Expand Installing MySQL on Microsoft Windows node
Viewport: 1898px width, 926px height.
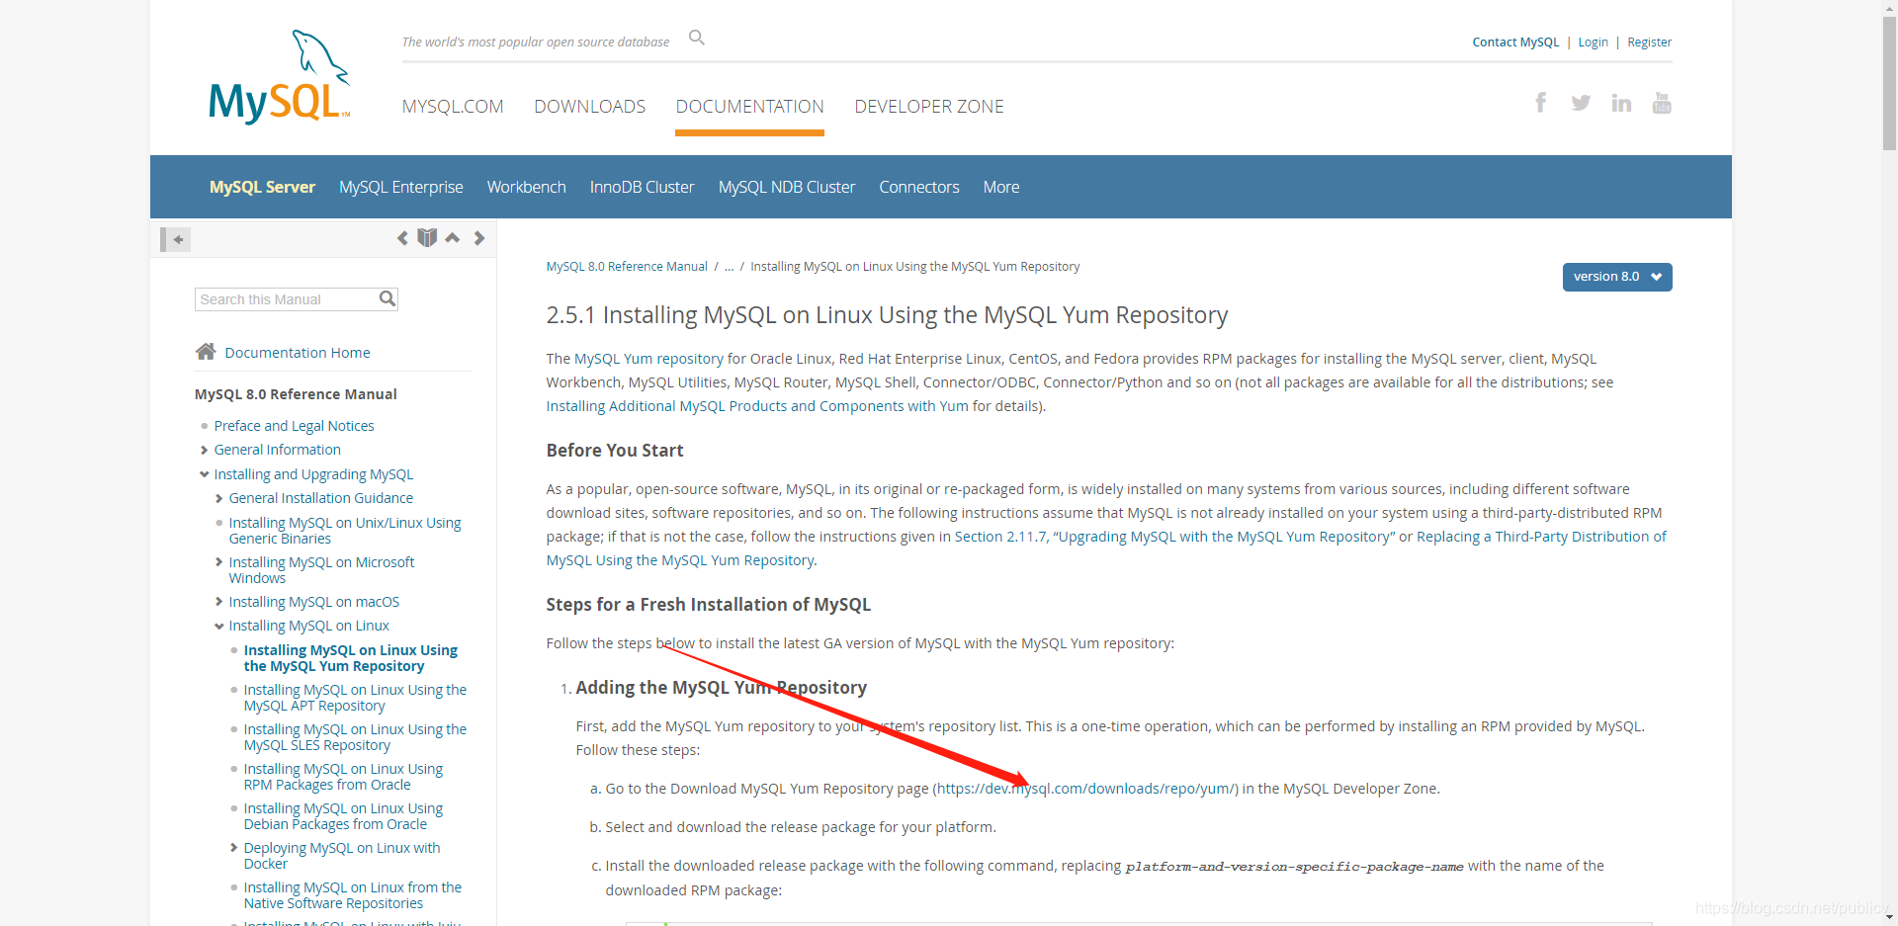click(x=218, y=562)
